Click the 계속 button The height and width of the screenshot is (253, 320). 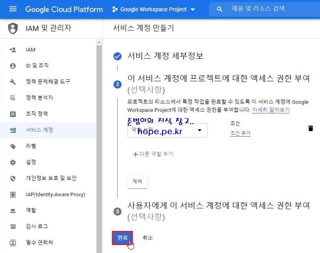pos(137,181)
